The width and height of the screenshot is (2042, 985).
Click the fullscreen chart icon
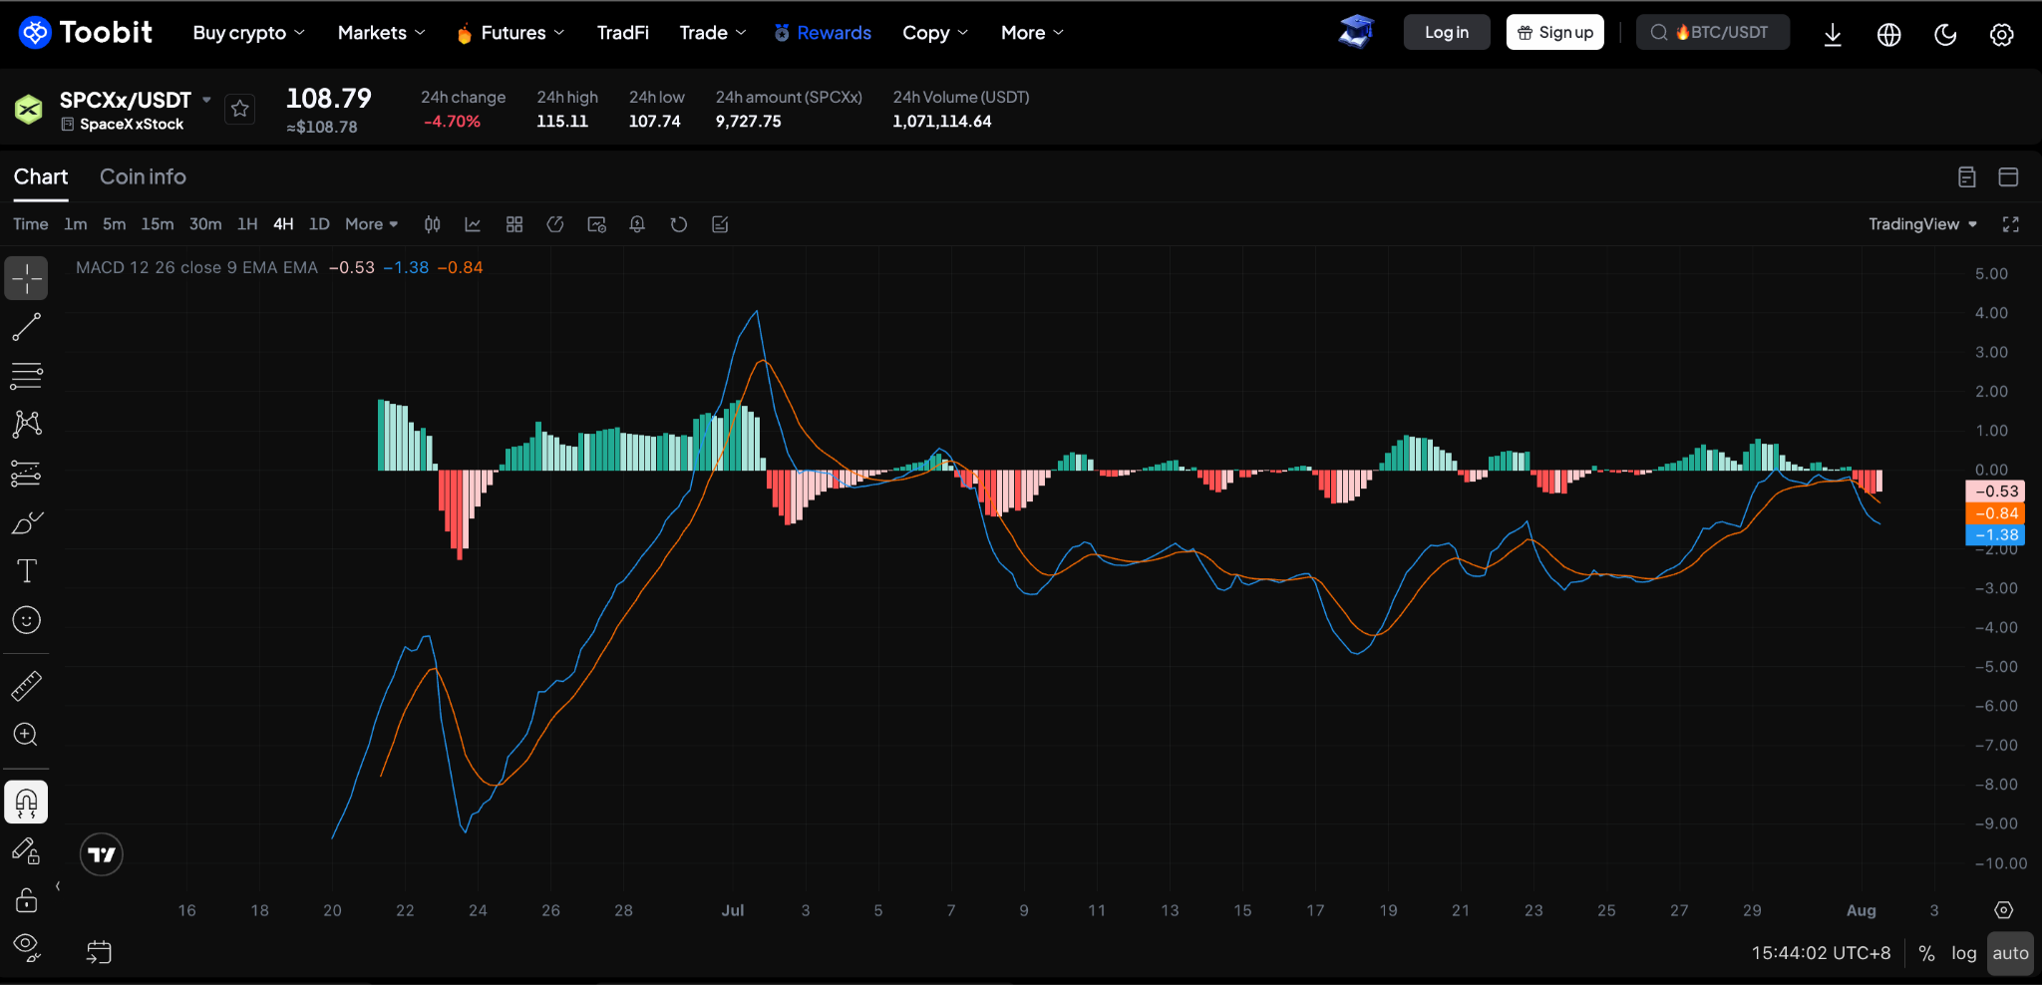2011,224
